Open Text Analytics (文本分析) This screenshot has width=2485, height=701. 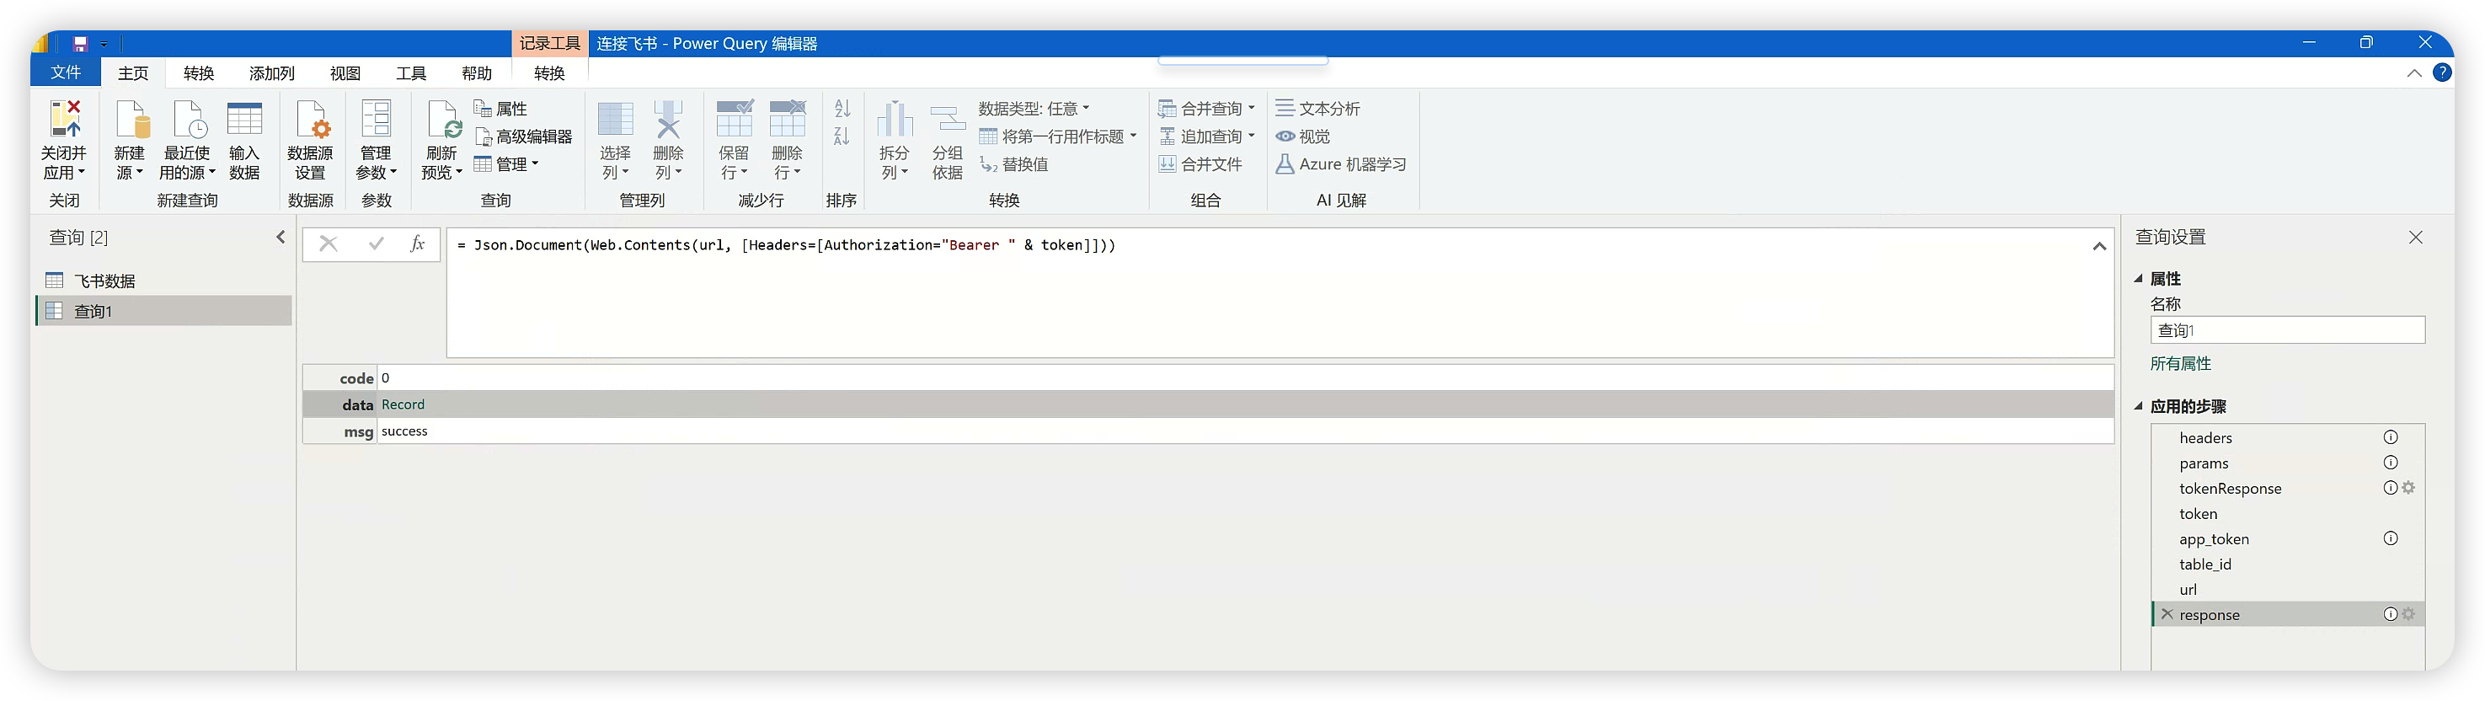point(1317,108)
